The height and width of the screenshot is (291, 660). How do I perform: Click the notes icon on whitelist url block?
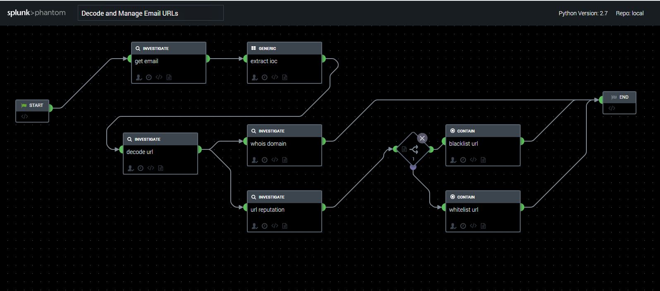[483, 226]
